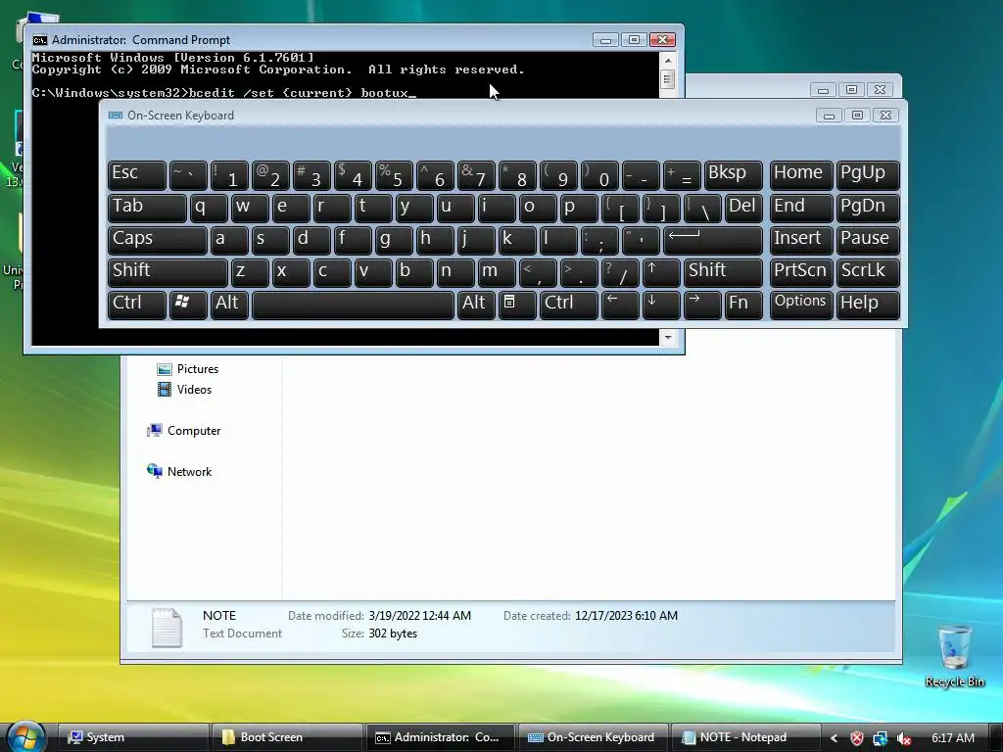The height and width of the screenshot is (752, 1003).
Task: Click the PgDn key
Action: pyautogui.click(x=868, y=208)
